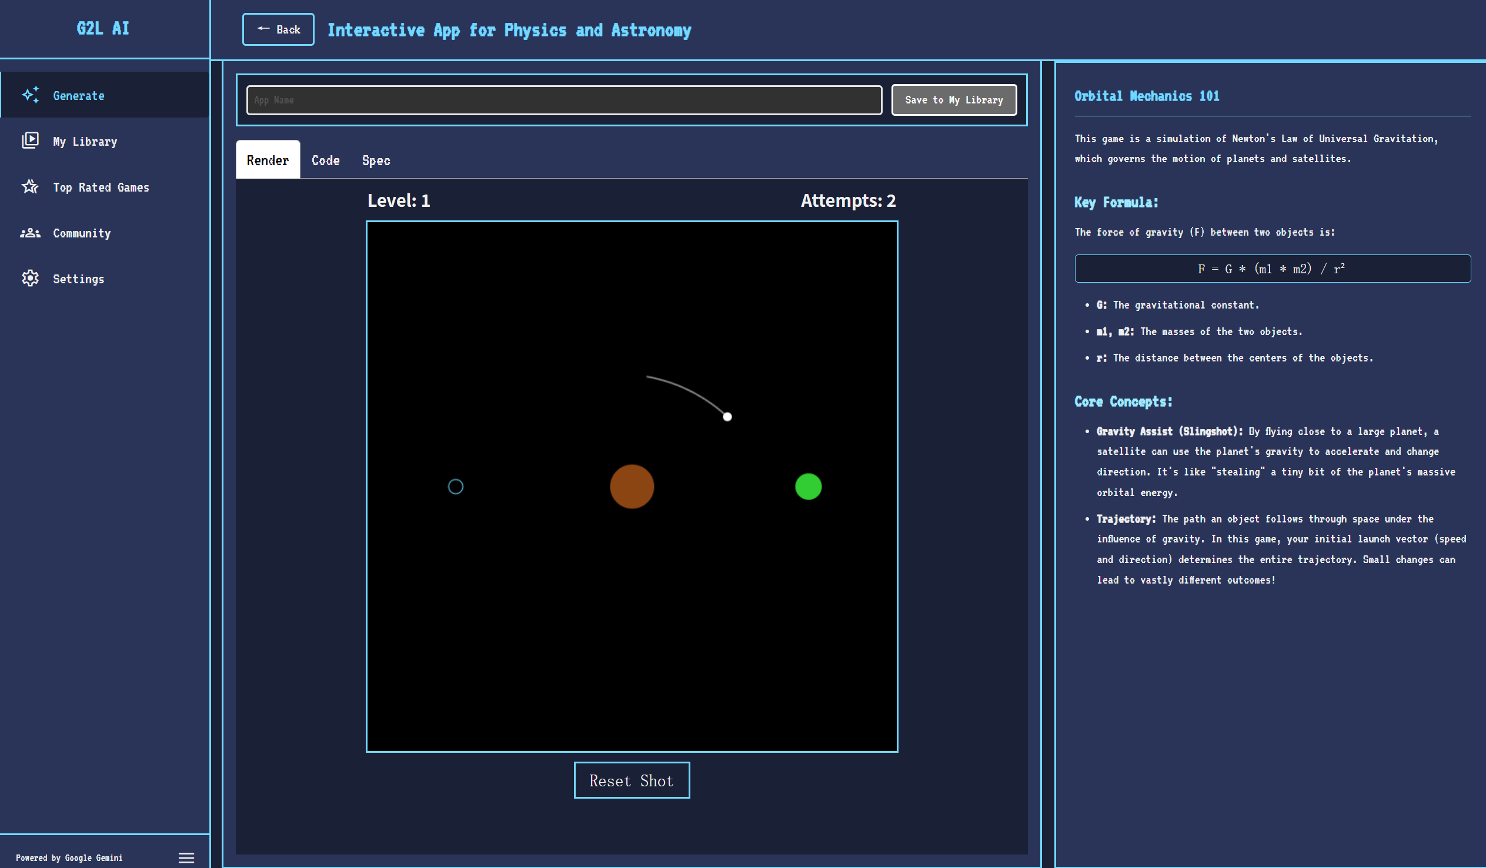Click the G2L AI logo
Screen dimensions: 1486x868
click(x=103, y=28)
